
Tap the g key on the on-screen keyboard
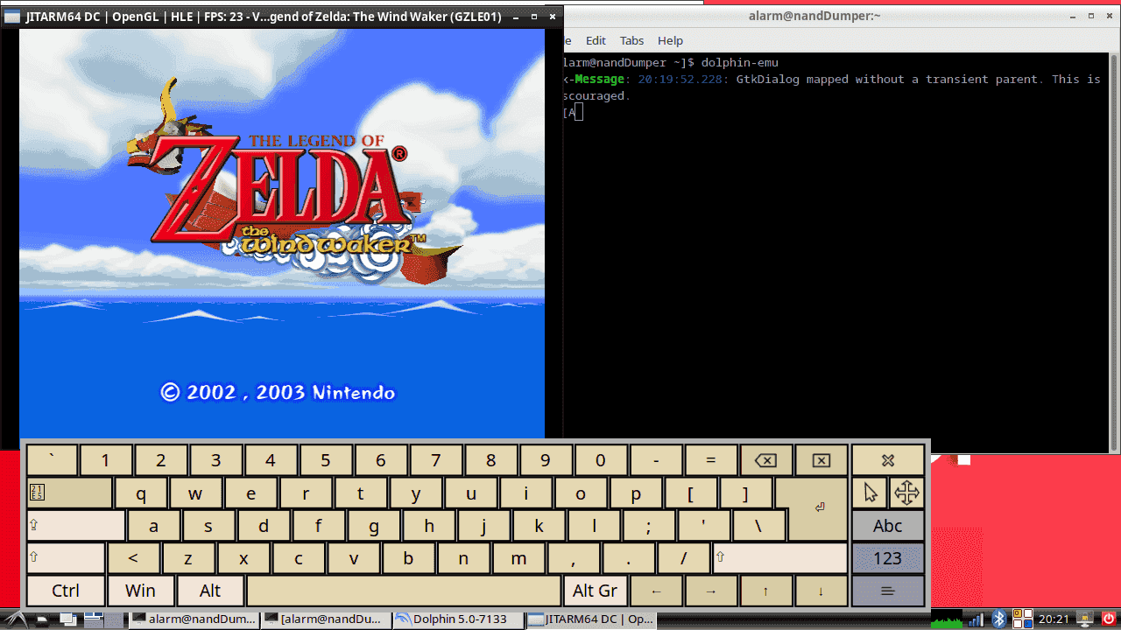pyautogui.click(x=374, y=526)
